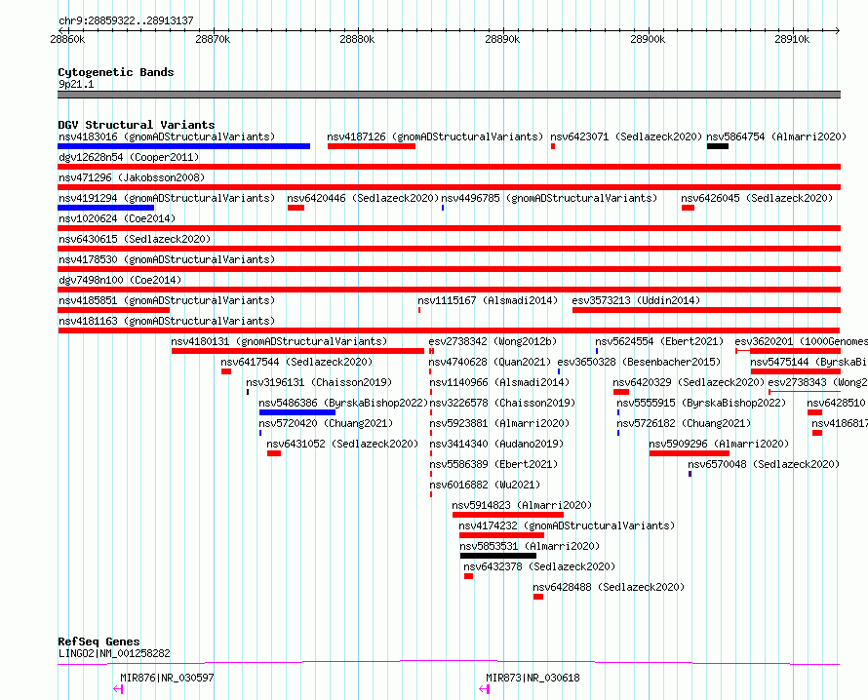The image size is (868, 700).
Task: Click the black nsv5864754 variant bar
Action: coord(718,146)
